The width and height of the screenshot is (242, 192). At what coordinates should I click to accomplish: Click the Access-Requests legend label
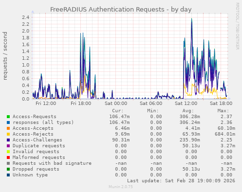(x=35, y=117)
